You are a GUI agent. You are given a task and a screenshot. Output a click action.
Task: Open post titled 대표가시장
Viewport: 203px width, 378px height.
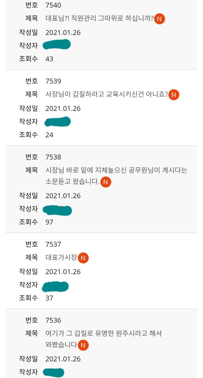coord(61,258)
